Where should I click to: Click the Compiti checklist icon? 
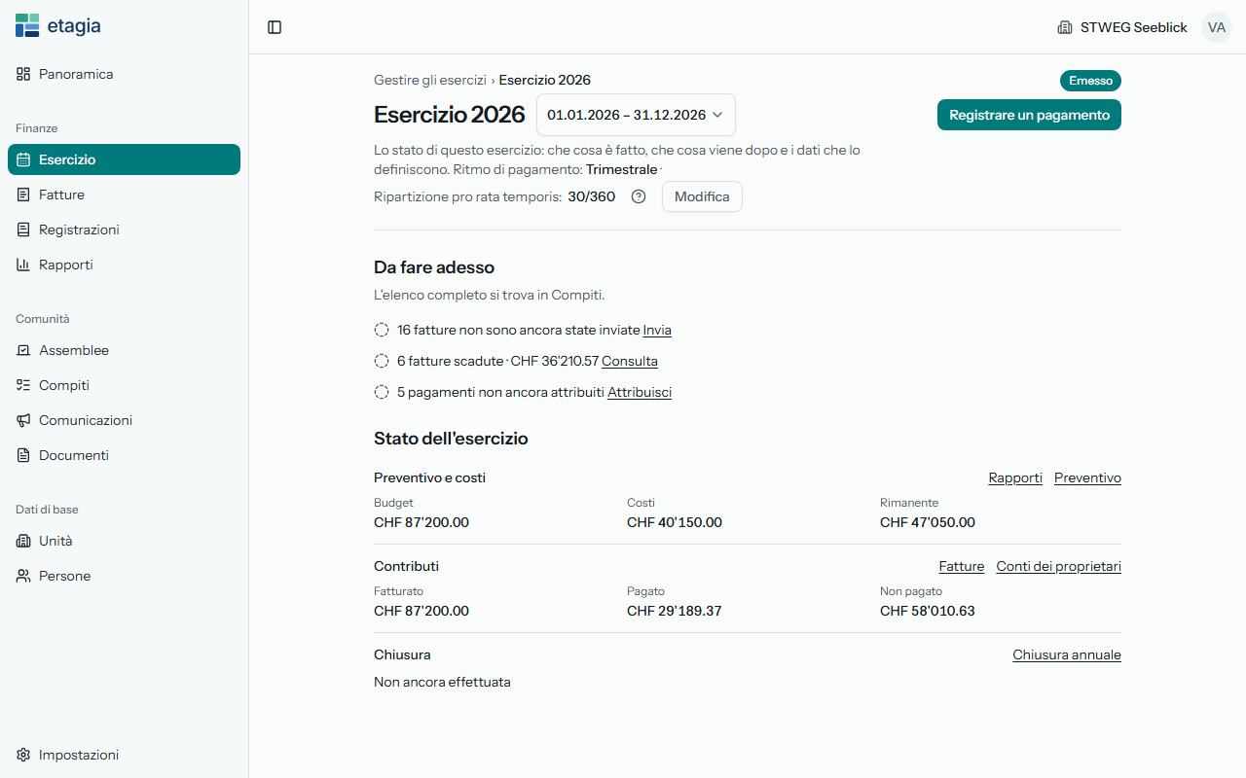23,385
